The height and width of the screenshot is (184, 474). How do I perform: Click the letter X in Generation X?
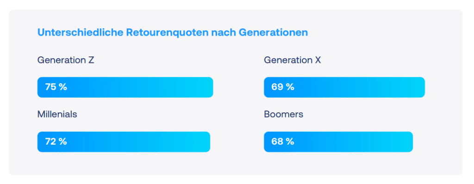318,60
